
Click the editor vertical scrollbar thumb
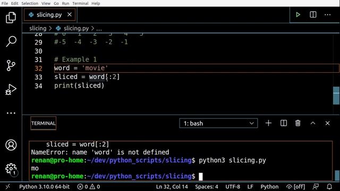click(336, 95)
